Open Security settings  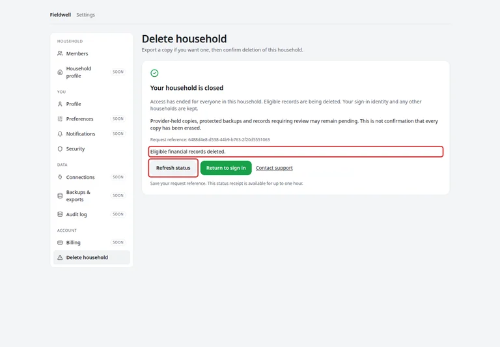click(x=92, y=149)
